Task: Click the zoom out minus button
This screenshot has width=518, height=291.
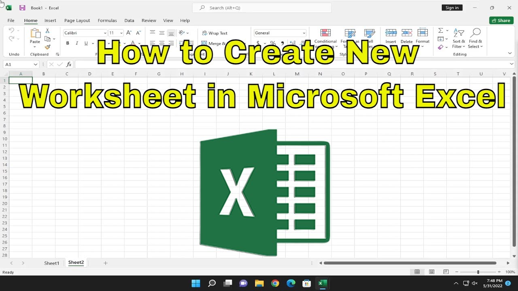Action: point(456,272)
